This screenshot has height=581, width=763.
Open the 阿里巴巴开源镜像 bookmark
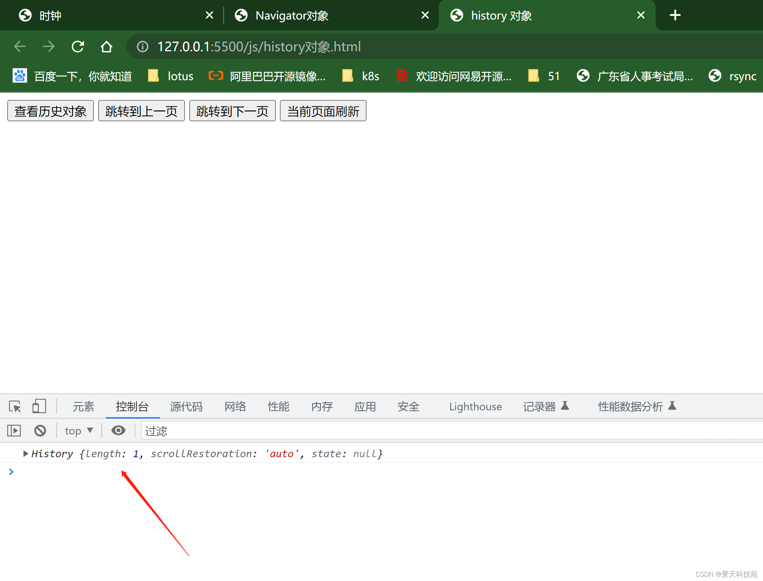click(267, 76)
